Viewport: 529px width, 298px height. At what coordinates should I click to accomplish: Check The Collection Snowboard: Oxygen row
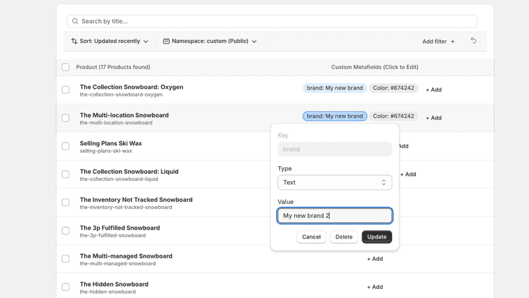point(66,90)
